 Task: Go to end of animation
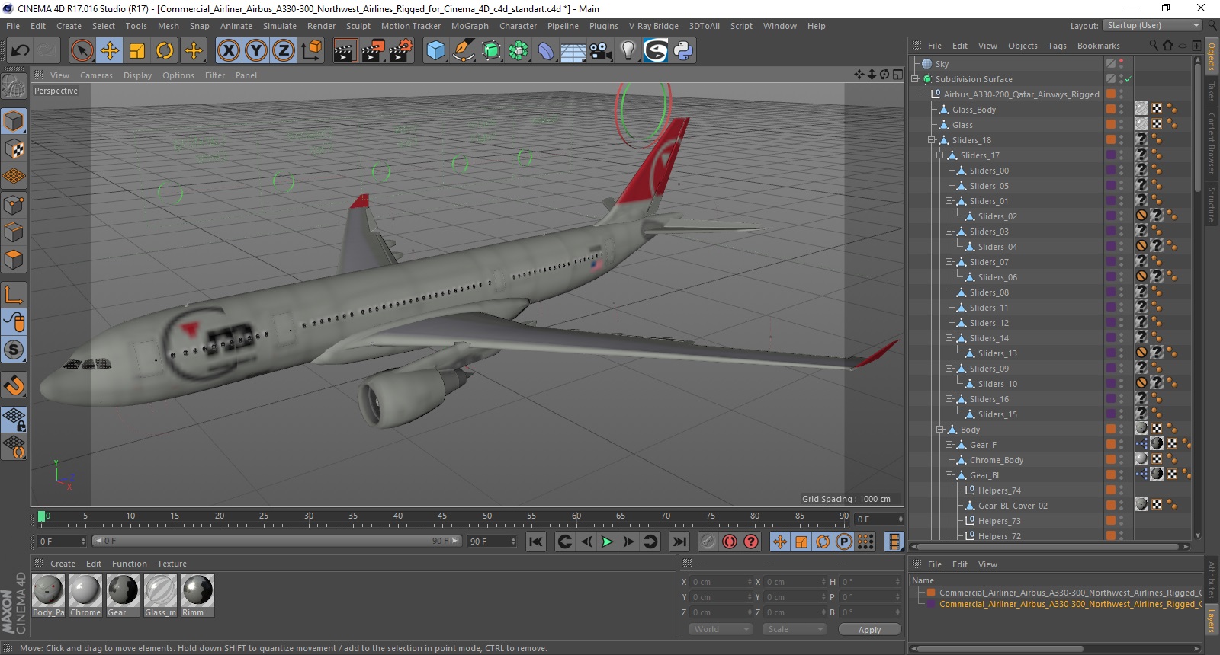pos(679,542)
